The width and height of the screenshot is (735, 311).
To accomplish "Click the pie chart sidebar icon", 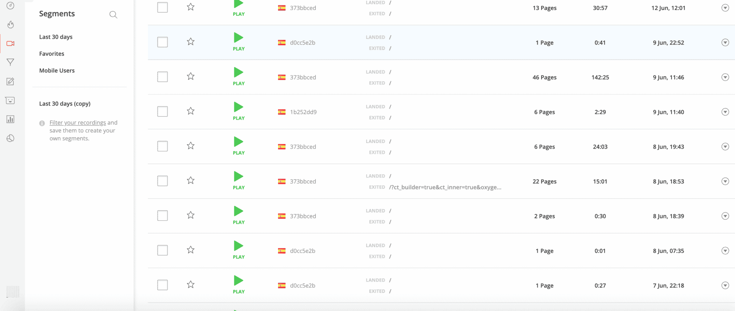I will point(10,138).
